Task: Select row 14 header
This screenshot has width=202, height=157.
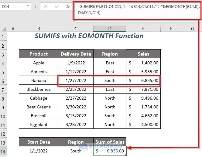Action: pos(3,151)
